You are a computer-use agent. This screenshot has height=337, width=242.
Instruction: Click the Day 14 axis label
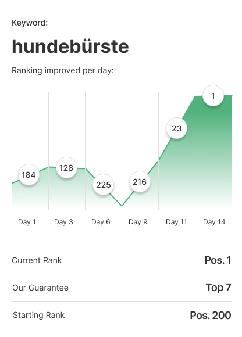coord(214,222)
